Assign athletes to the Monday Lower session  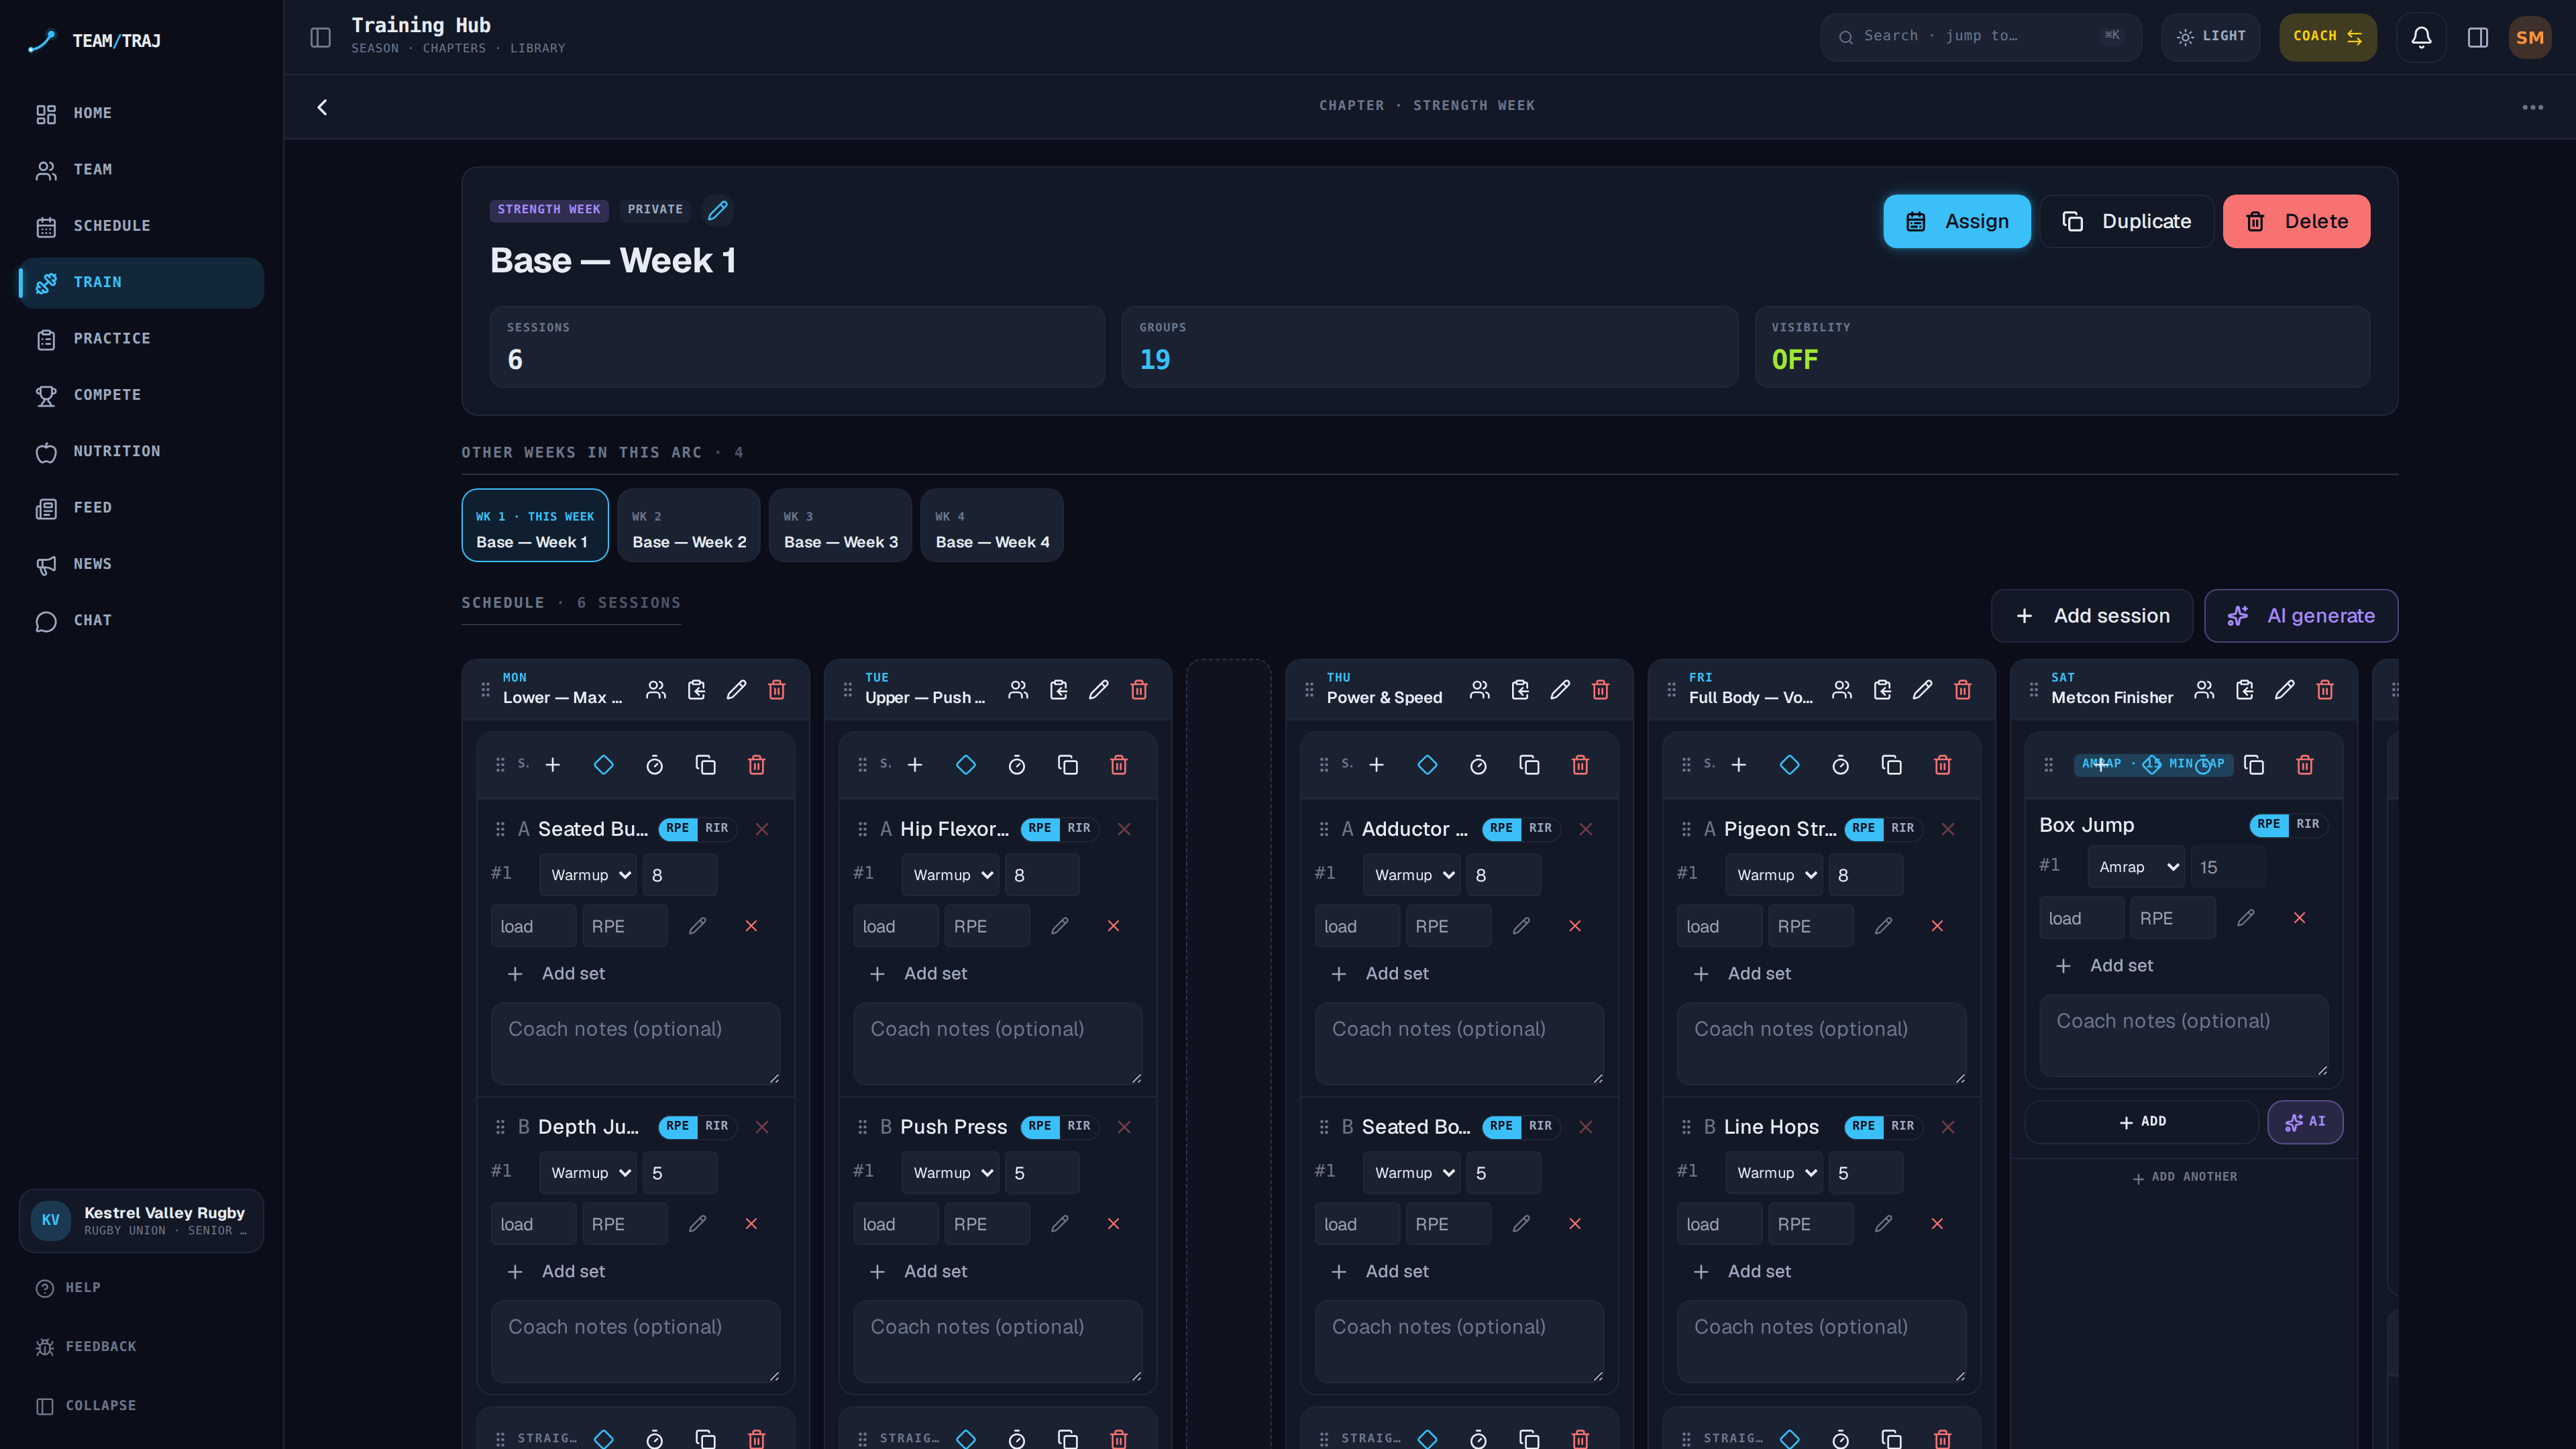point(656,690)
